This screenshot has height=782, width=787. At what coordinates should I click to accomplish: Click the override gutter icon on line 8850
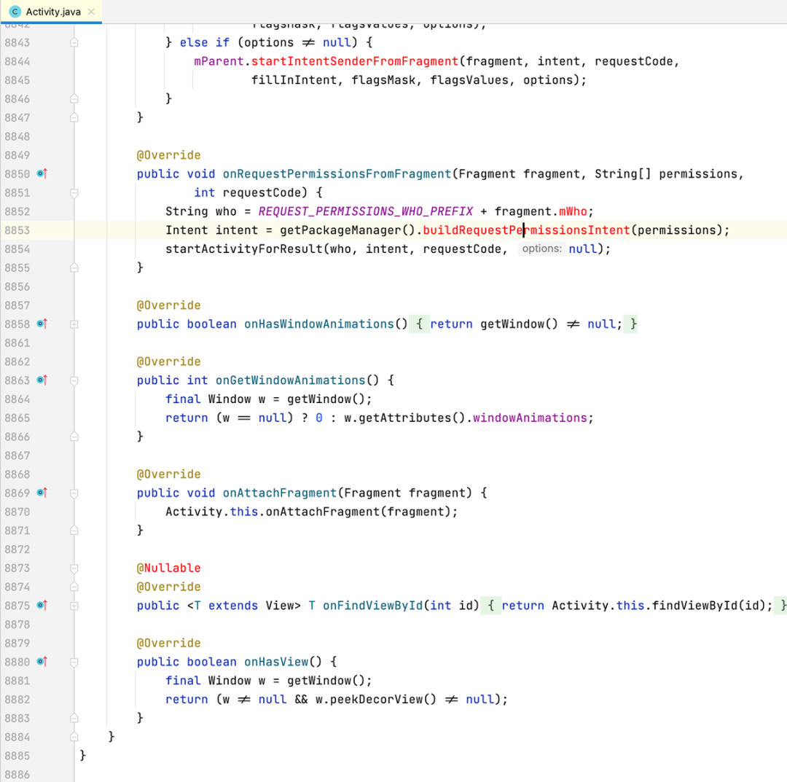pyautogui.click(x=42, y=174)
